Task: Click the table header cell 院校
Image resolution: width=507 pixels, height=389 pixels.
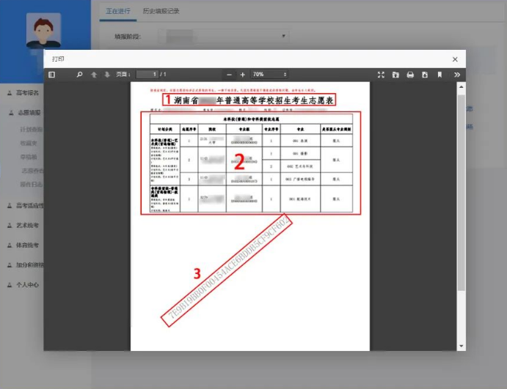Action: (212, 129)
